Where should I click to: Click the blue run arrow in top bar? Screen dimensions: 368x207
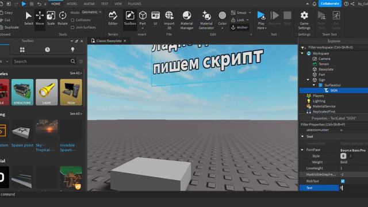point(24,4)
